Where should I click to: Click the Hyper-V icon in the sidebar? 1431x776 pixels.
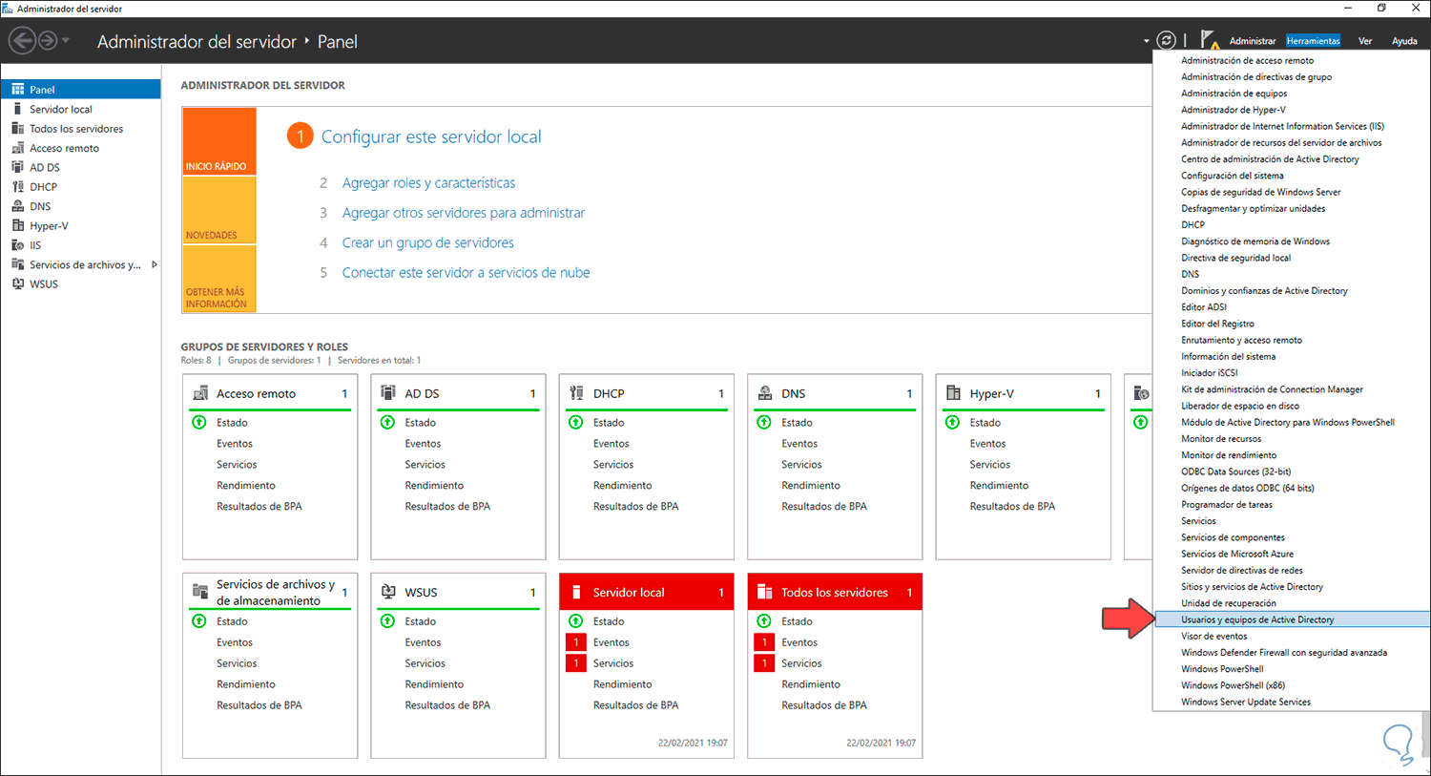click(17, 226)
